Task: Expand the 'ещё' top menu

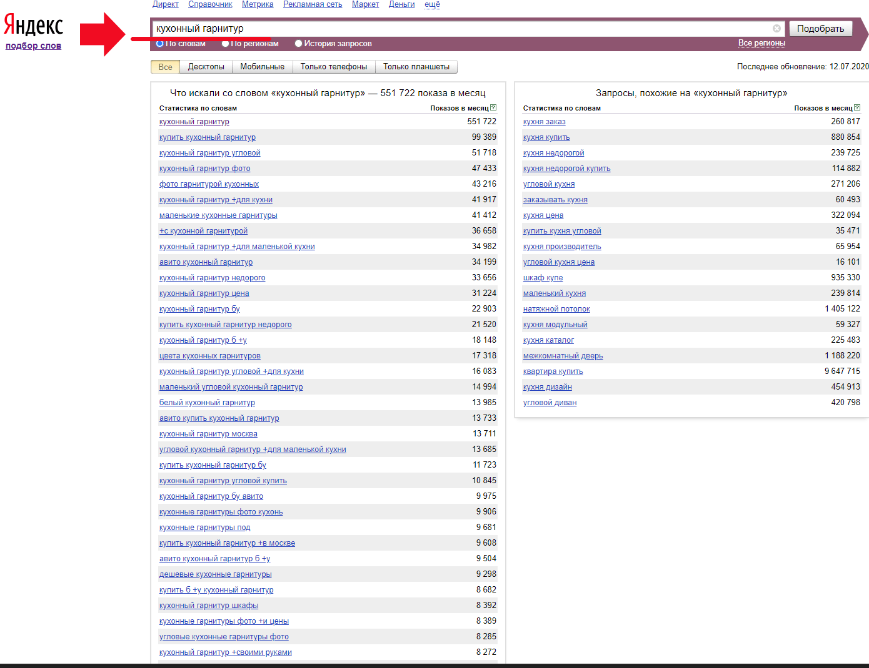Action: pyautogui.click(x=432, y=4)
